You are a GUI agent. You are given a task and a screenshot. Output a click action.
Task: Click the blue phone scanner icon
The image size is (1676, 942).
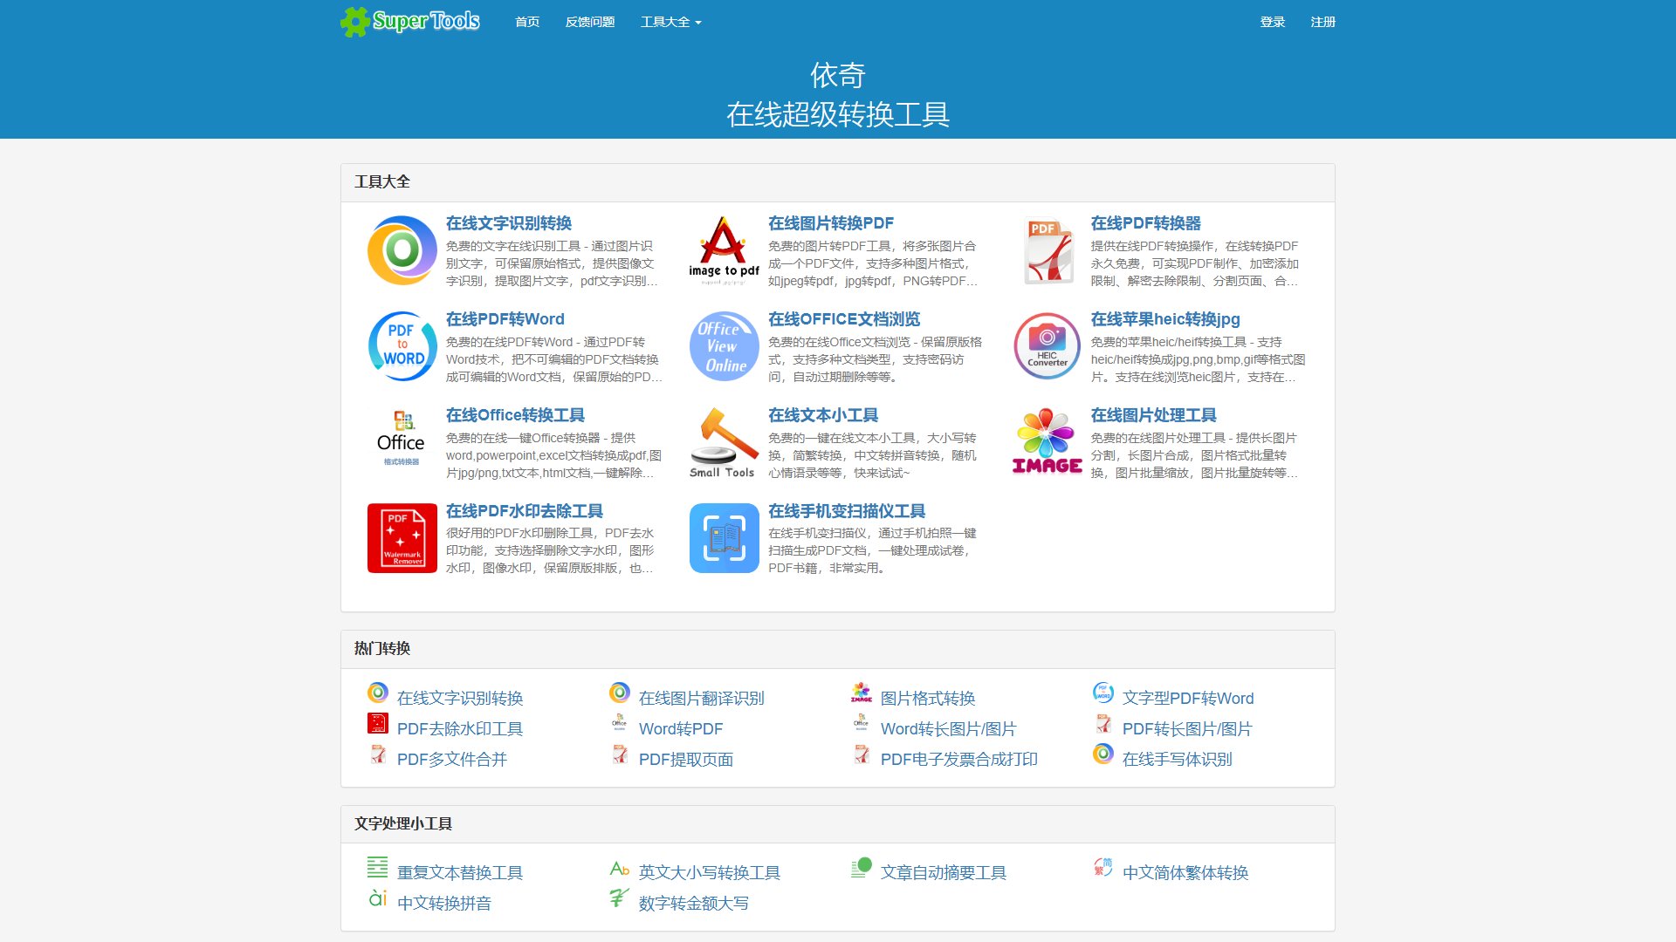(724, 538)
